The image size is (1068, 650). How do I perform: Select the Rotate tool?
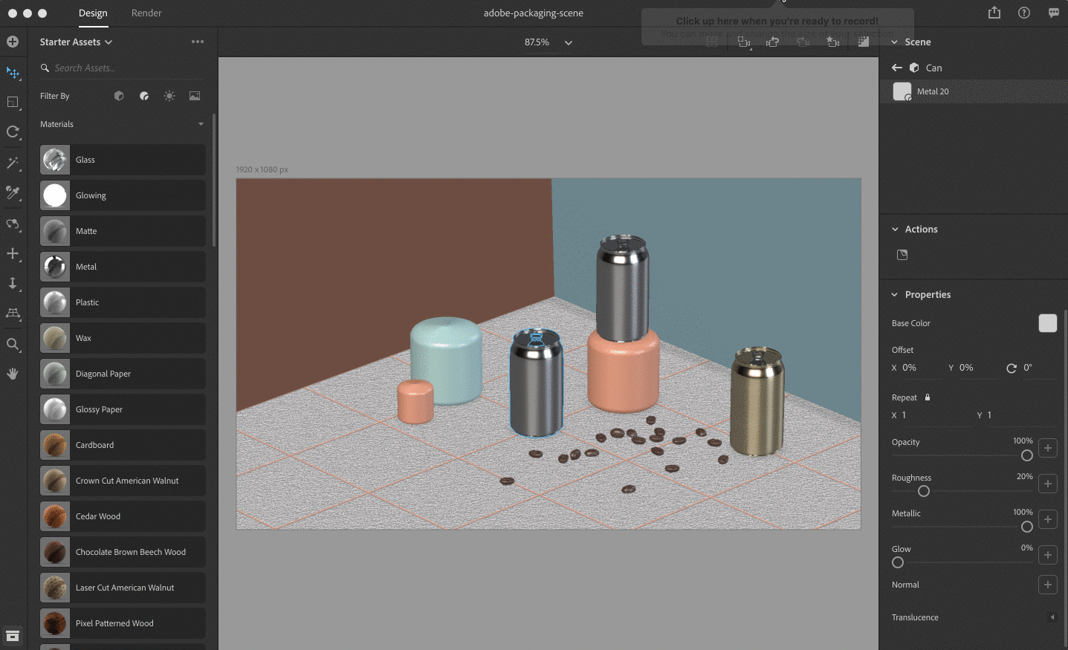tap(13, 132)
